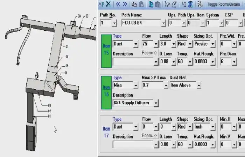245x157 pixels.
Task: Open Item 17 Min.V dropdown
Action: 234,145
